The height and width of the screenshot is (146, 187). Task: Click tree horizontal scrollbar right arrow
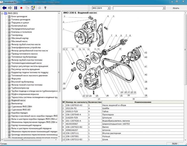tap(56, 140)
